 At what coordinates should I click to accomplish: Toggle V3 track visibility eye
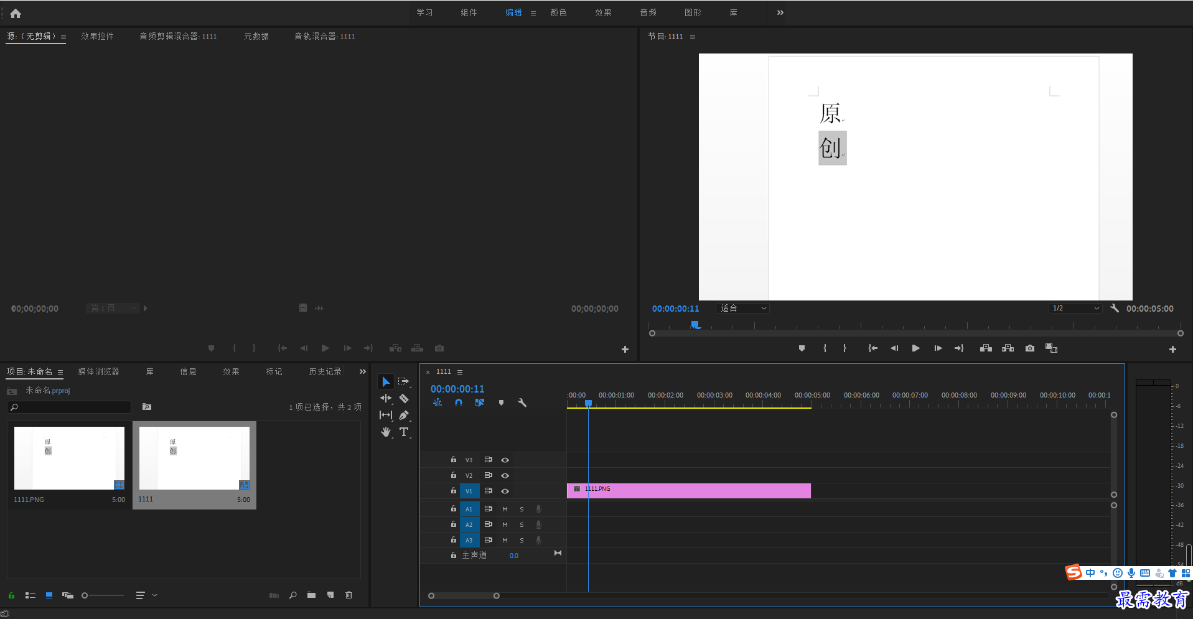(505, 460)
